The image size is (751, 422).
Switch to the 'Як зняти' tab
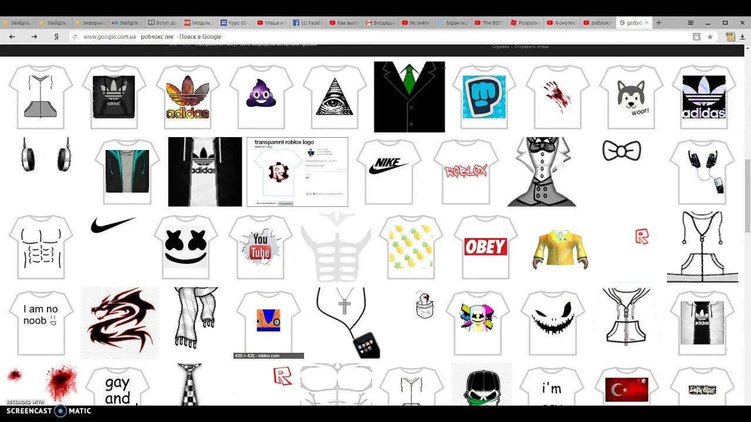[x=417, y=23]
